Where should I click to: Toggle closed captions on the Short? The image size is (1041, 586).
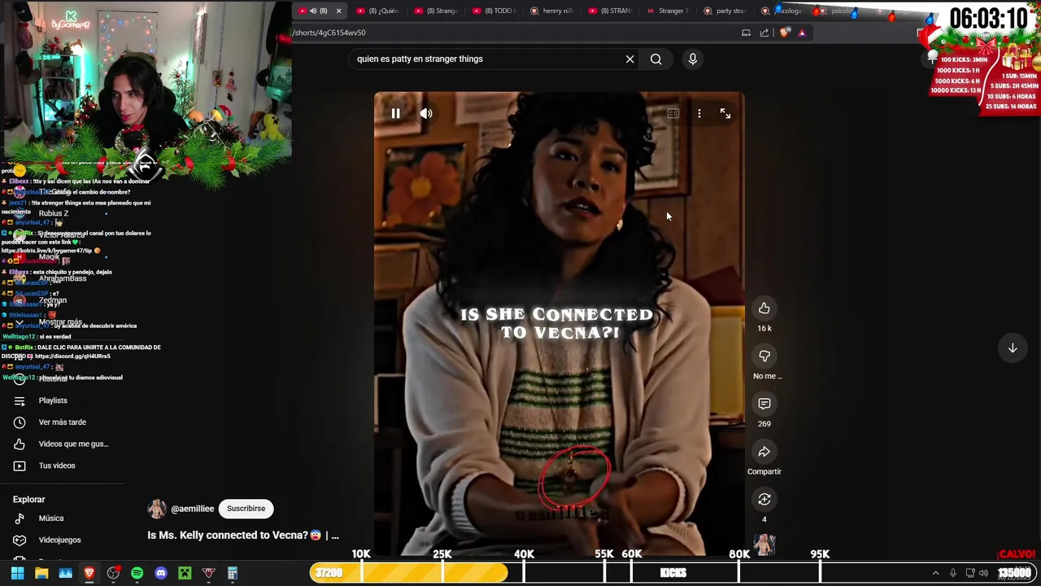click(x=673, y=114)
